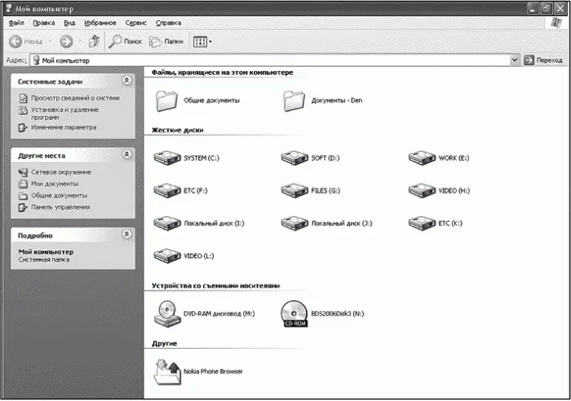Click inside the address field text
This screenshot has height=401, width=571.
(x=245, y=60)
